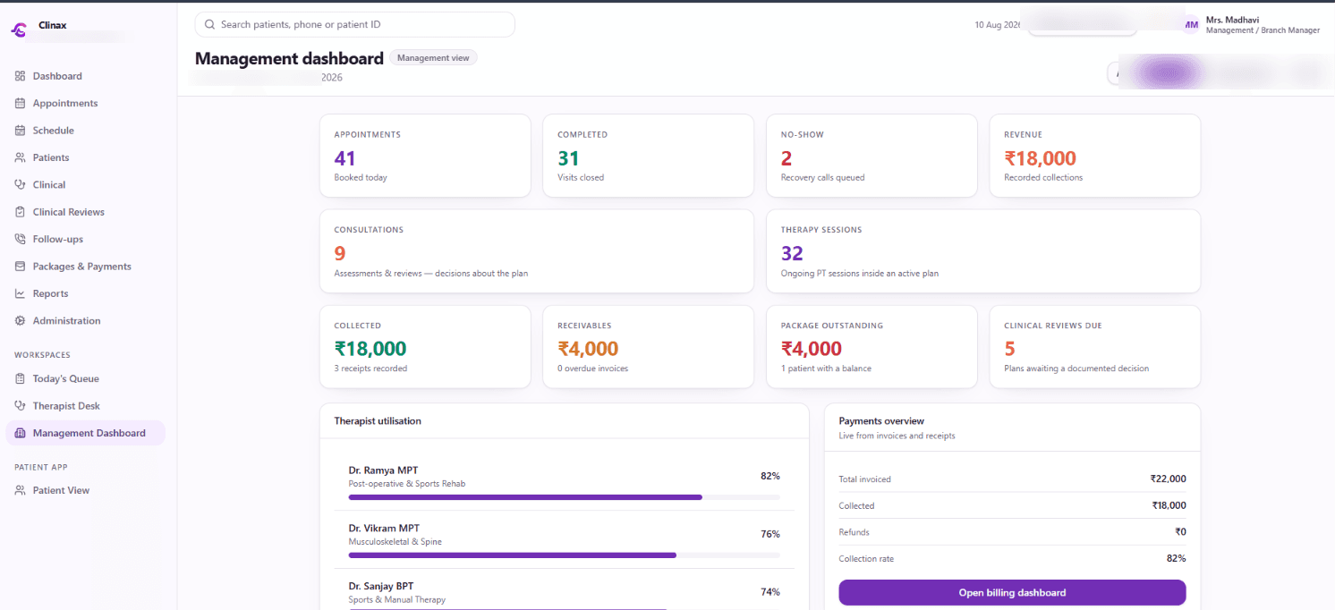The image size is (1335, 610).
Task: Click the Revenue ₹18,000 card
Action: click(1094, 156)
